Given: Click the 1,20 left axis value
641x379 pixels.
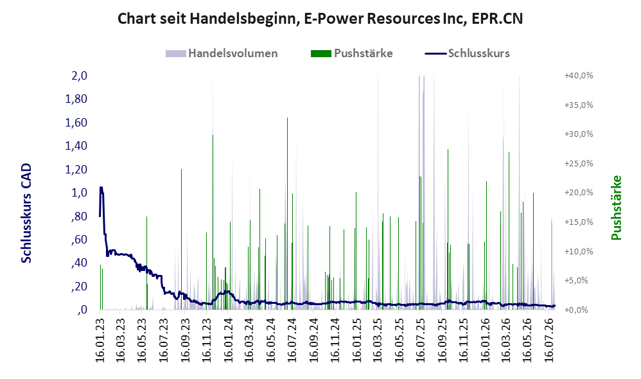Looking at the screenshot, I should click(76, 169).
